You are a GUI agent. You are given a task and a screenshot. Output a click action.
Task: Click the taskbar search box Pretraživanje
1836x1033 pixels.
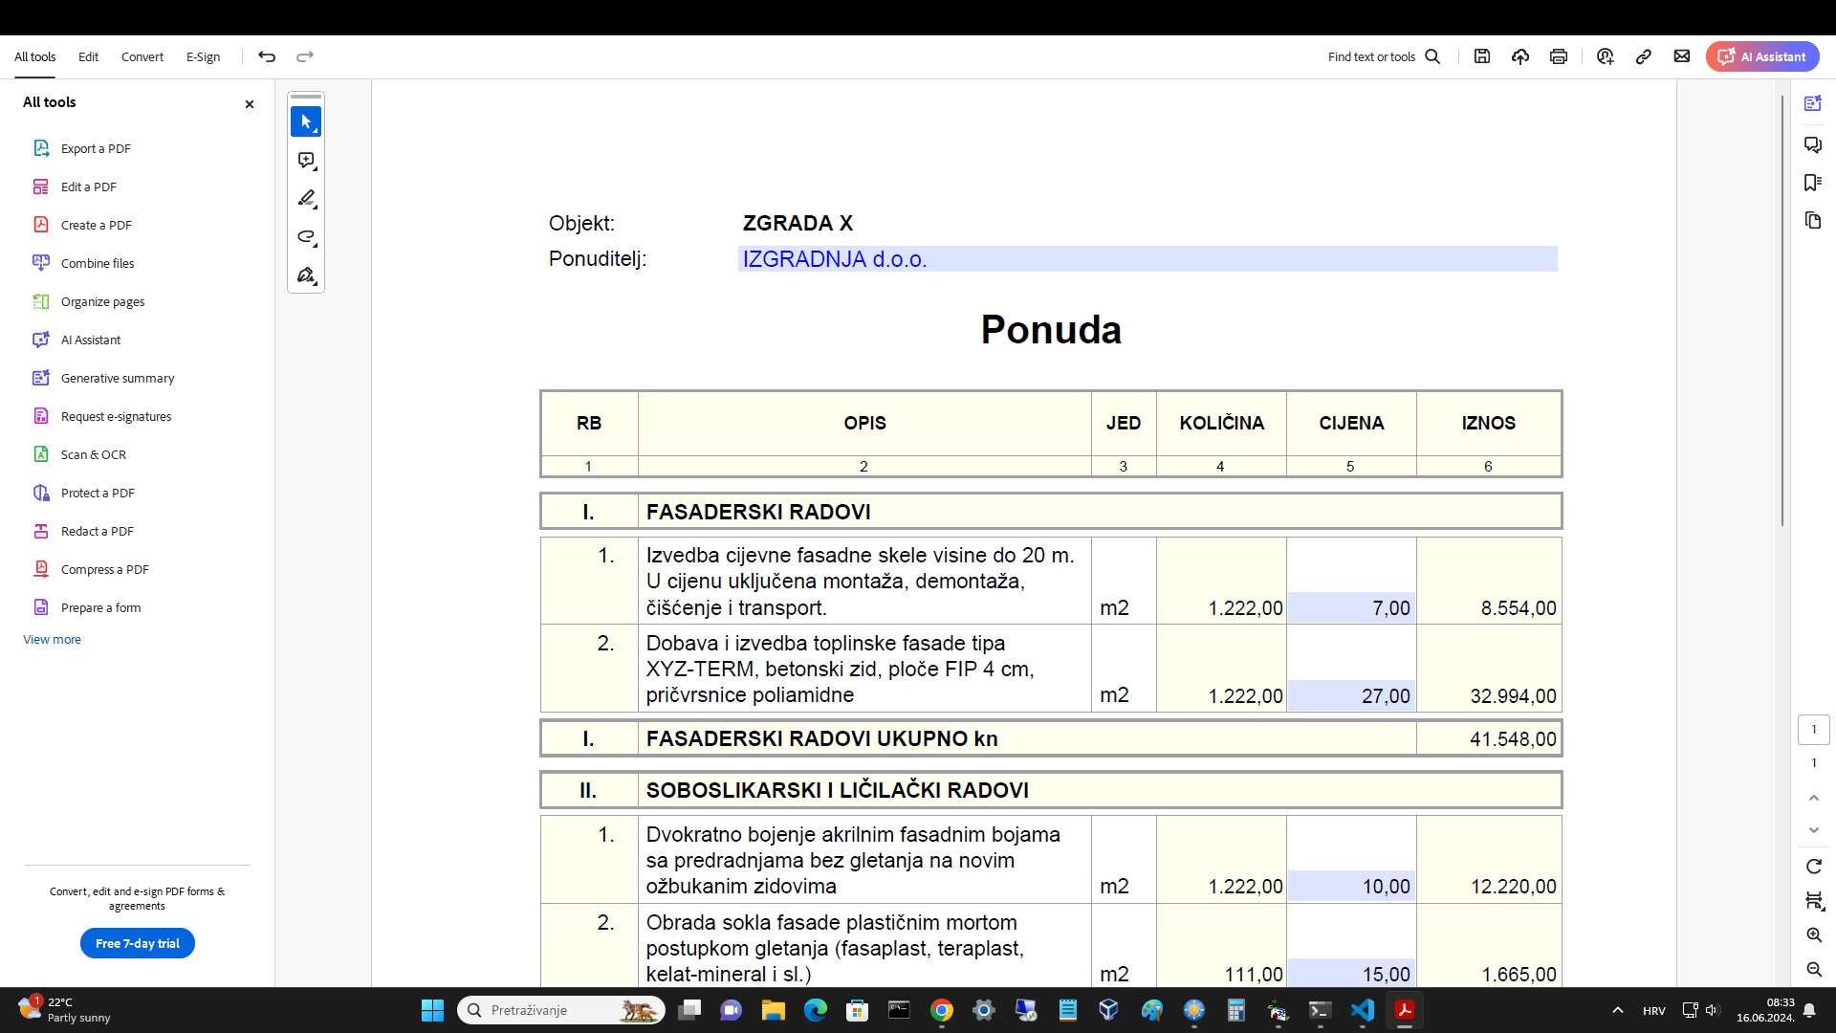coord(561,1010)
